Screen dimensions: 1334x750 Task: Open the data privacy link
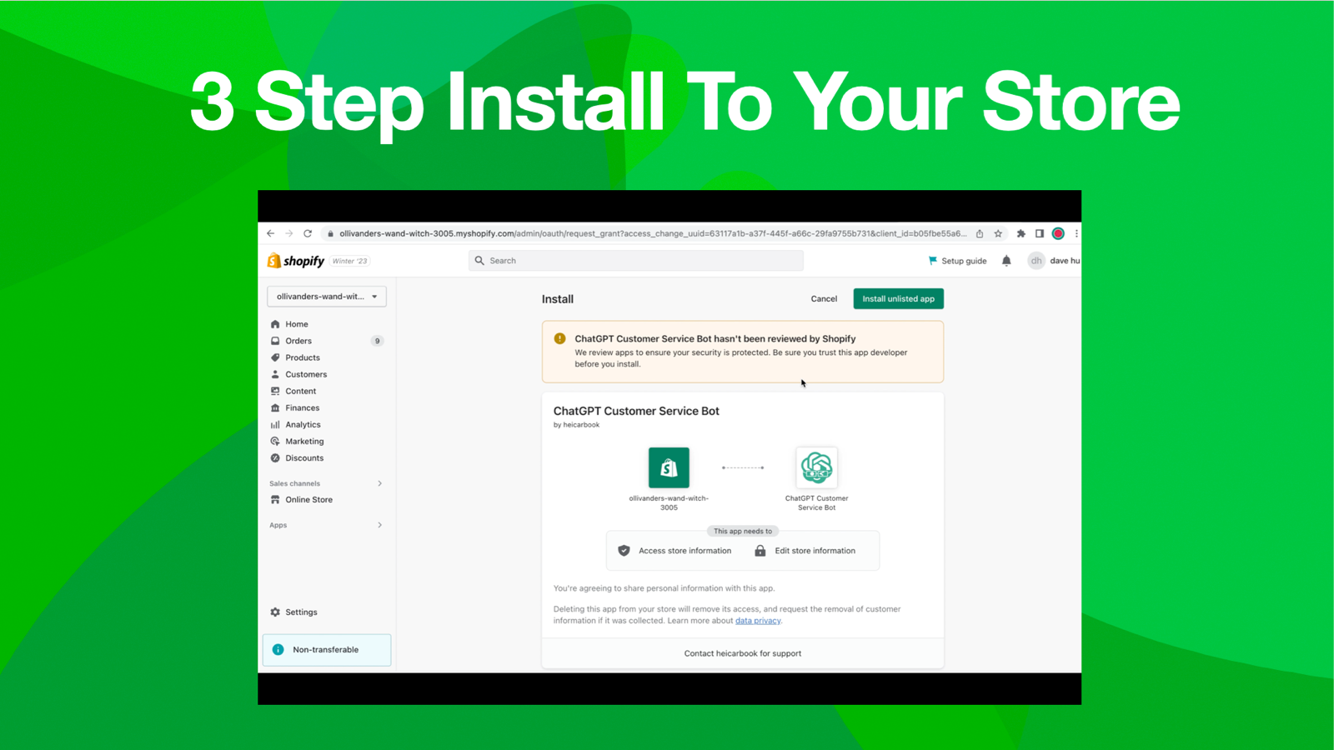[x=758, y=620]
